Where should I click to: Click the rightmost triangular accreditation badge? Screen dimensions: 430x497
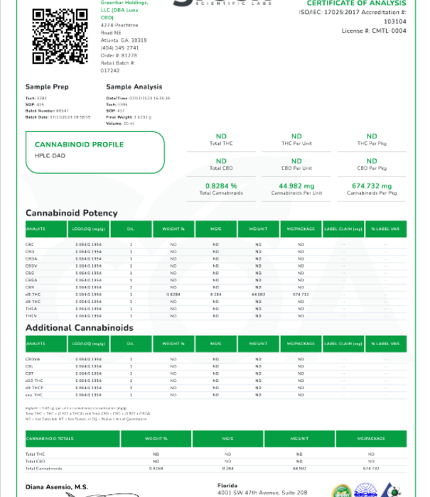[392, 491]
